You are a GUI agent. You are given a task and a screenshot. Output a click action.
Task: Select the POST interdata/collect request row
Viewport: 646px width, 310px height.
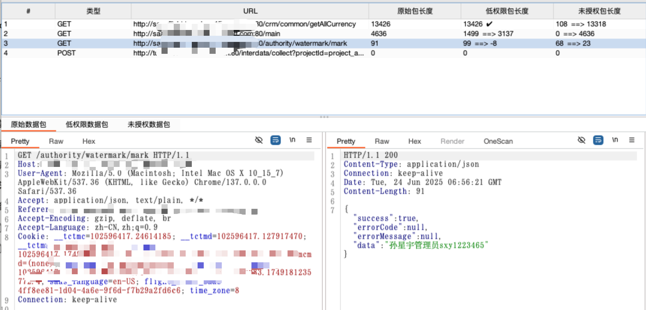point(245,53)
